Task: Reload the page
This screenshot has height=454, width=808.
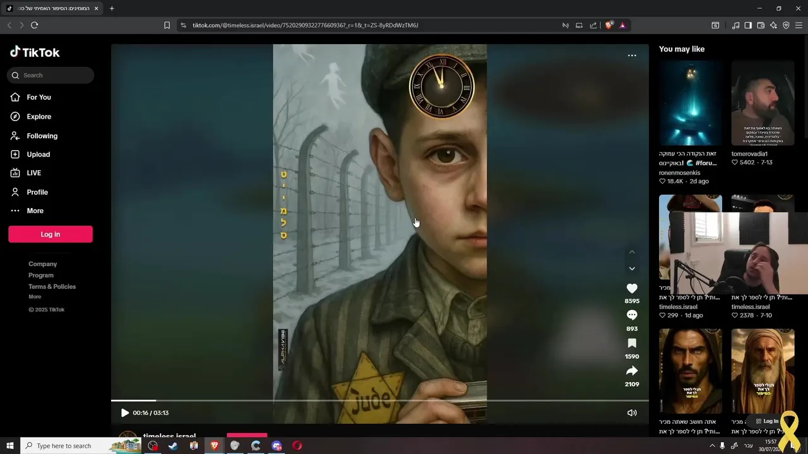Action: click(35, 25)
